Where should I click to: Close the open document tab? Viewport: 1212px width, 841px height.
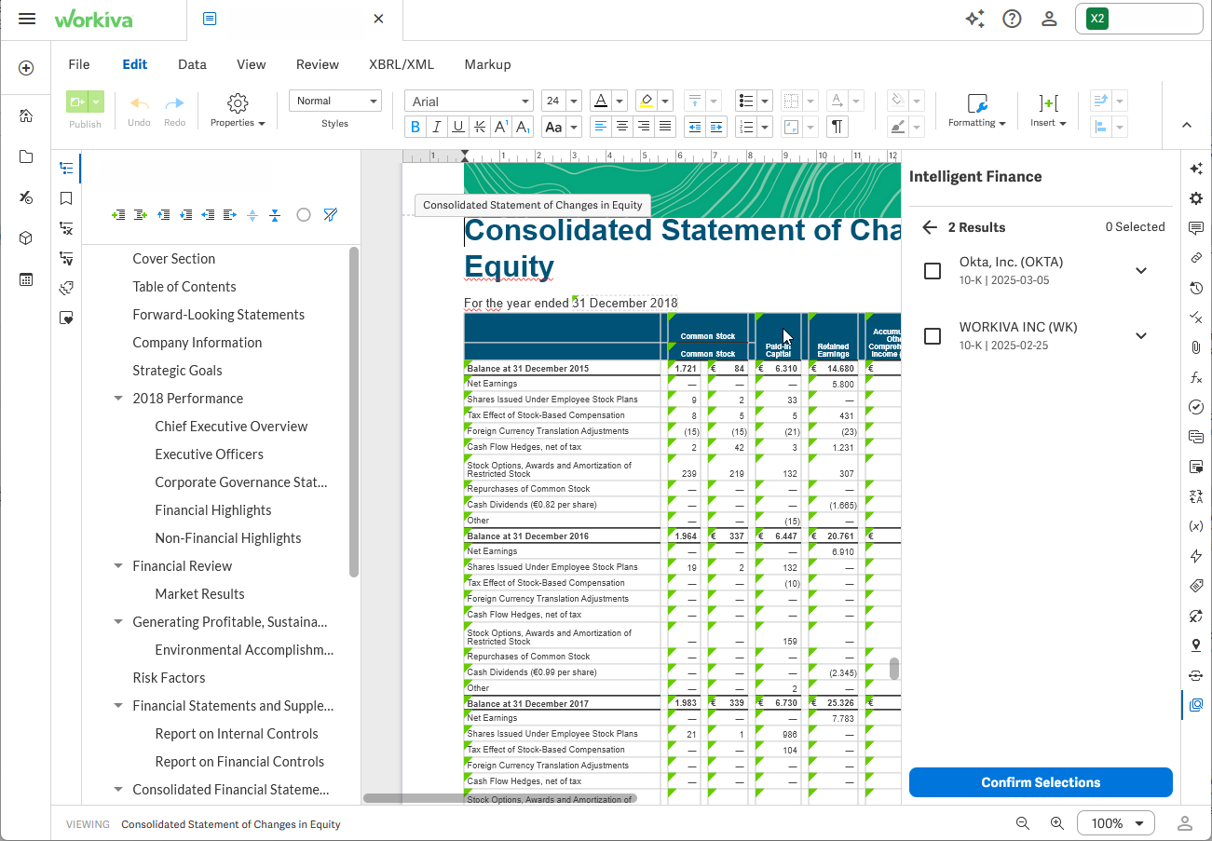point(378,19)
